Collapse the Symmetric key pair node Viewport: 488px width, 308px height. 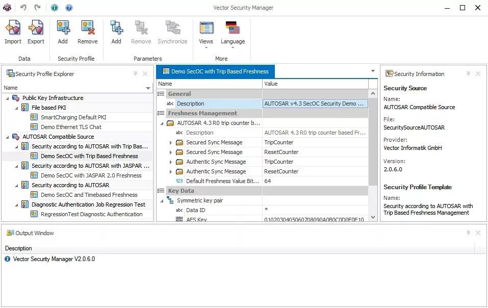(162, 201)
